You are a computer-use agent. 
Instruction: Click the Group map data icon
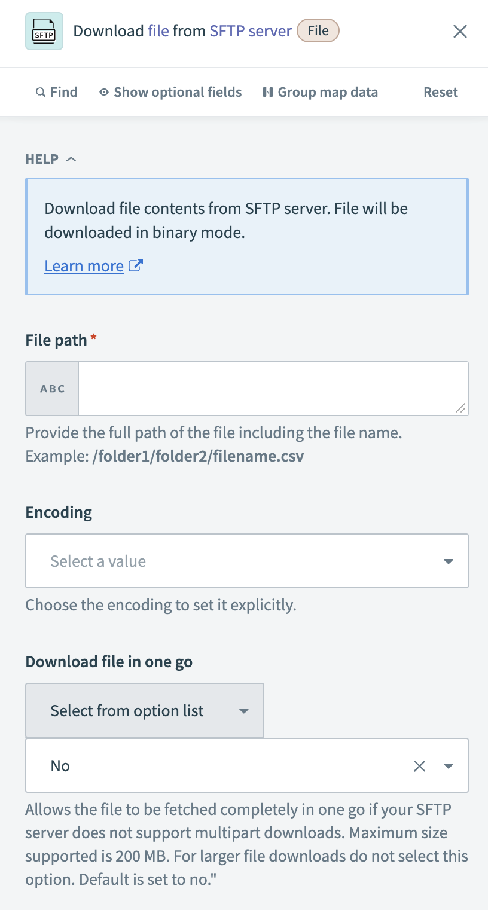[x=269, y=92]
